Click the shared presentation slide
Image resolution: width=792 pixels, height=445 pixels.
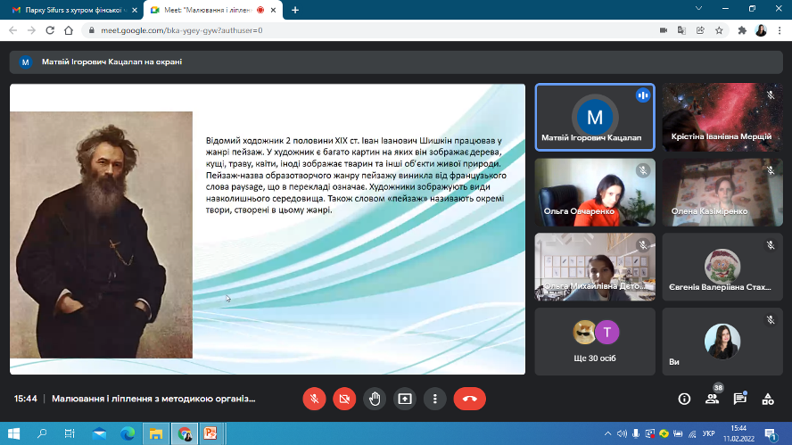[268, 229]
